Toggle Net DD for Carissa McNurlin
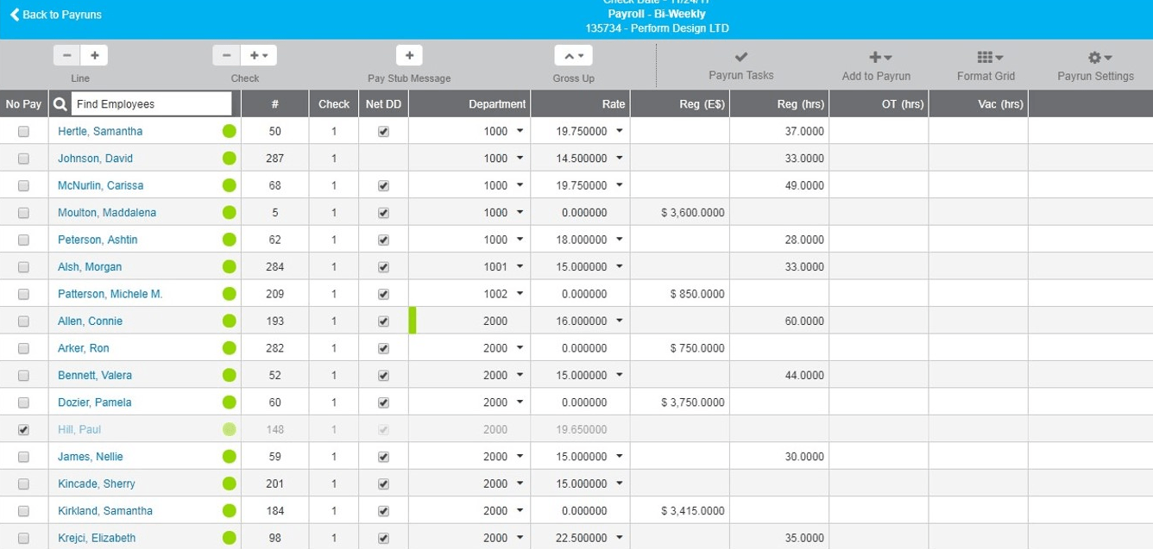 click(383, 186)
